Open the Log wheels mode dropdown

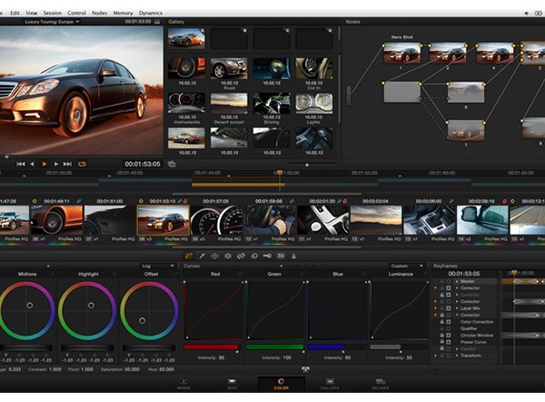[x=157, y=266]
